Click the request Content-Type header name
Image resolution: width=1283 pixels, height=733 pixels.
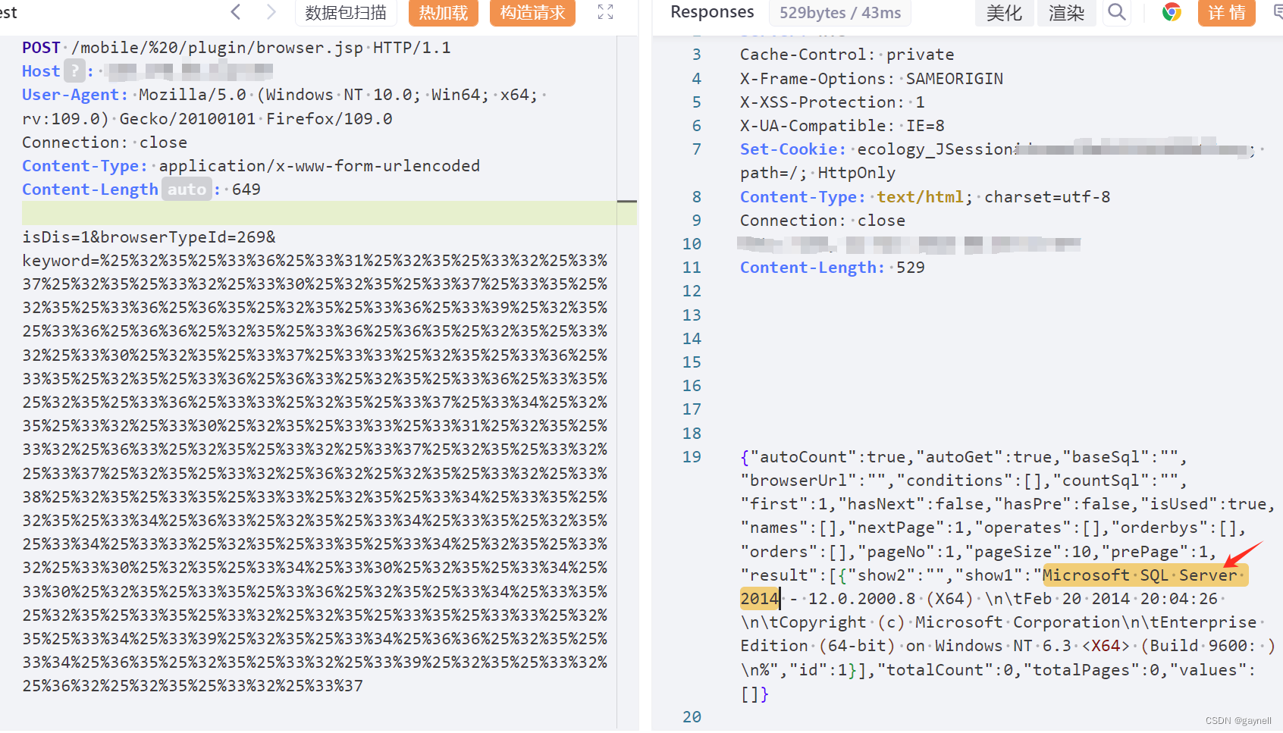84,166
